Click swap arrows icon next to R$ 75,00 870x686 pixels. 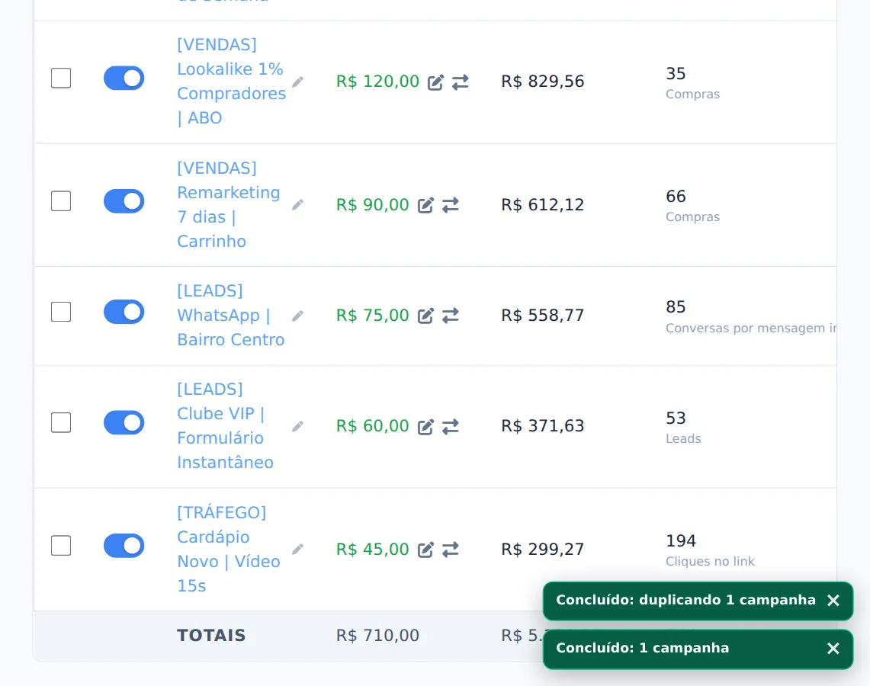451,316
